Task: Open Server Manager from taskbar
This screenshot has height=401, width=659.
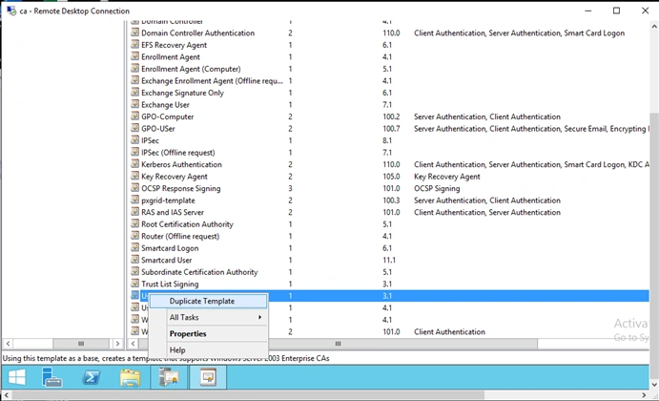Action: tap(52, 376)
